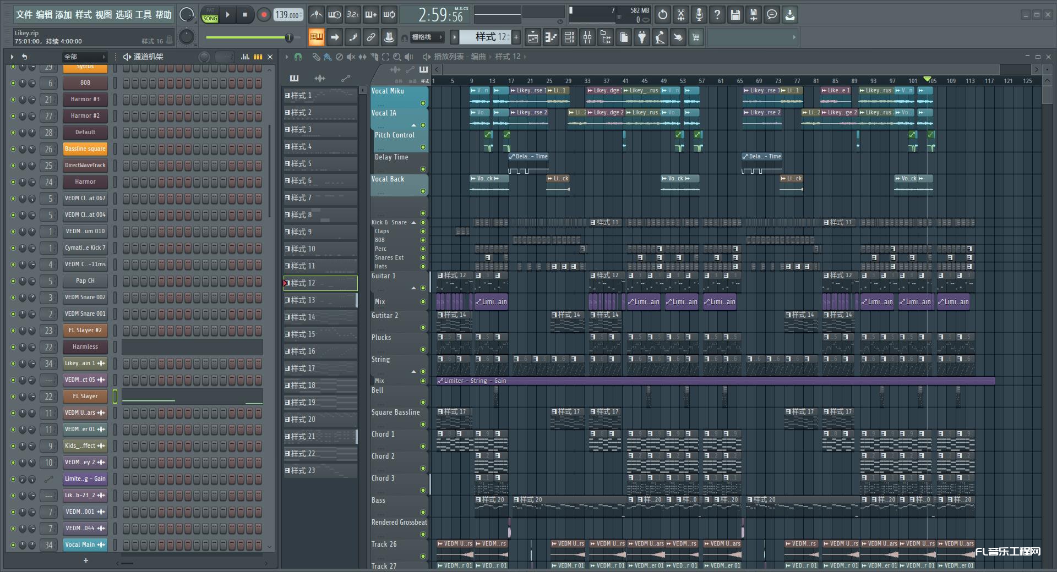1057x572 pixels.
Task: Click the undo history circular arrow icon
Action: [662, 15]
